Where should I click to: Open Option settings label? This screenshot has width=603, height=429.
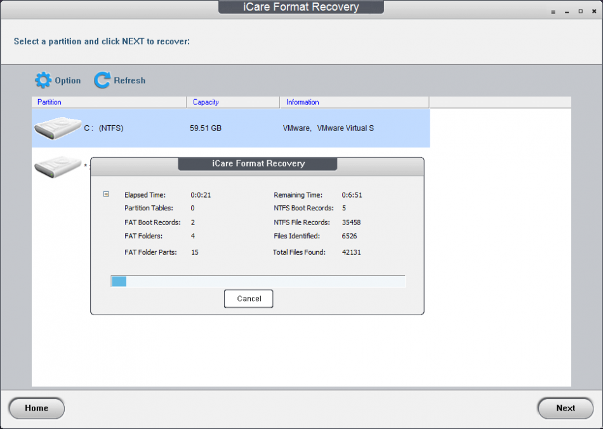coord(68,81)
